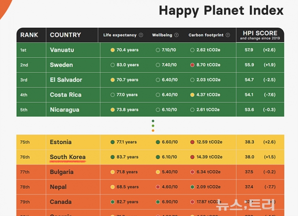Click Sweden's red carbon footprint dot

(x=192, y=65)
